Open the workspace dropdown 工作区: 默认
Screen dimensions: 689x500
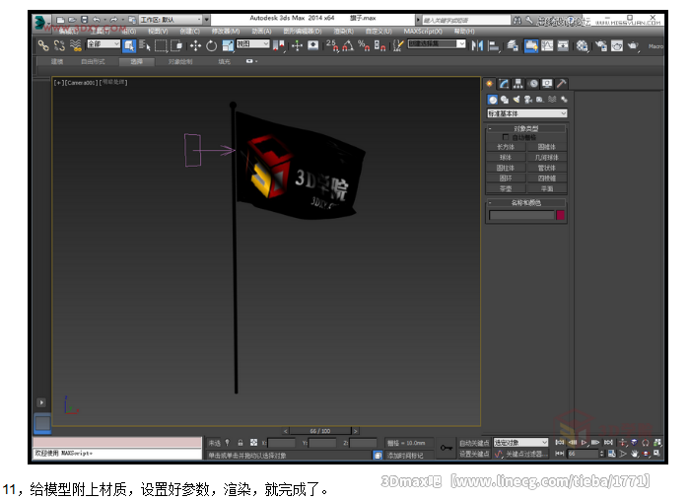[x=171, y=20]
